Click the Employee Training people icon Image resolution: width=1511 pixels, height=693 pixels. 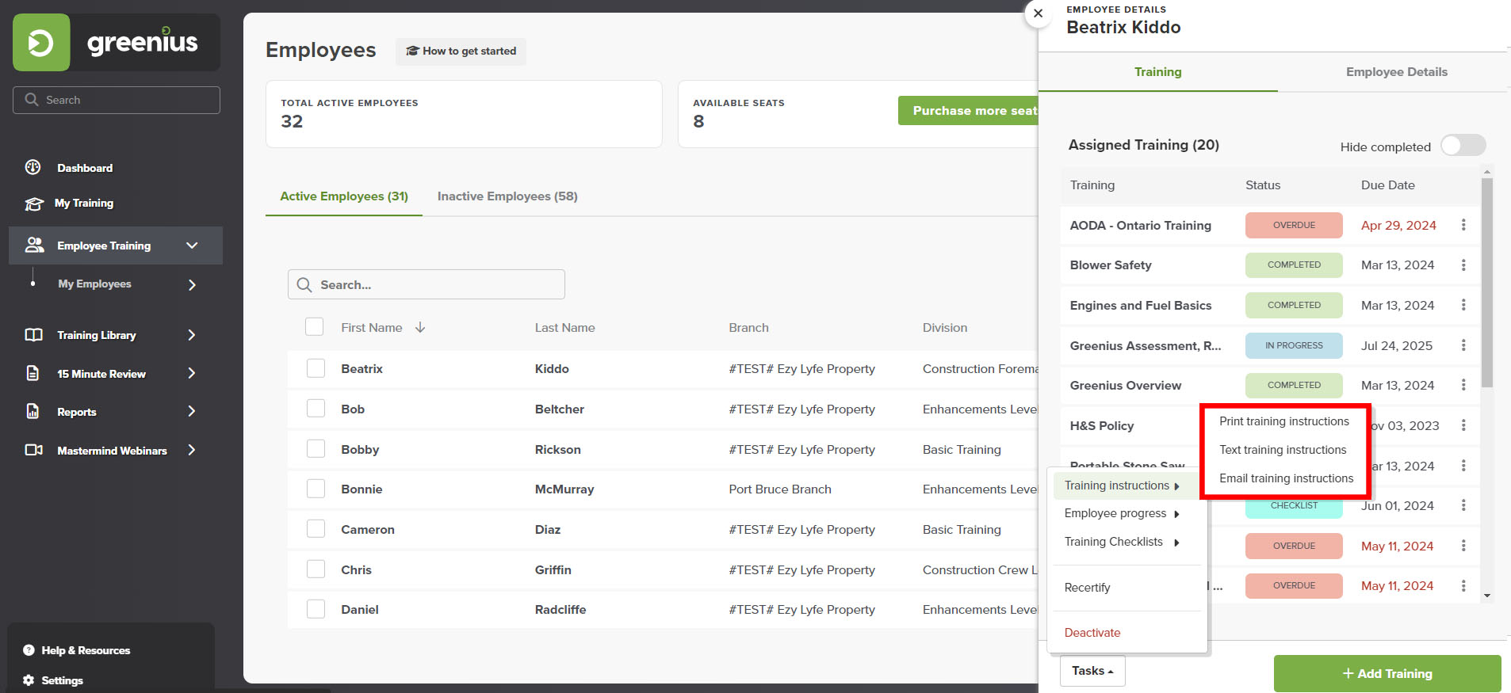[x=34, y=246]
